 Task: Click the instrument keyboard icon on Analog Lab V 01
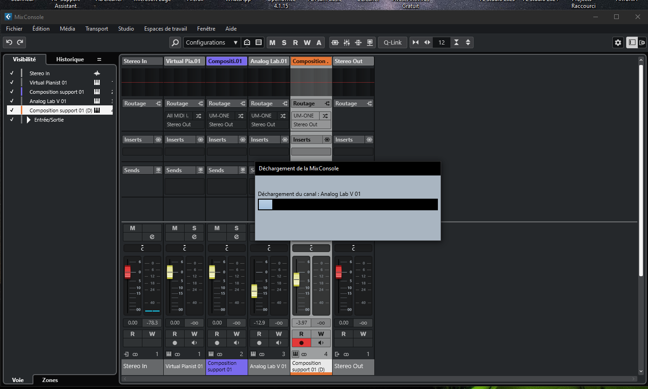[253, 354]
